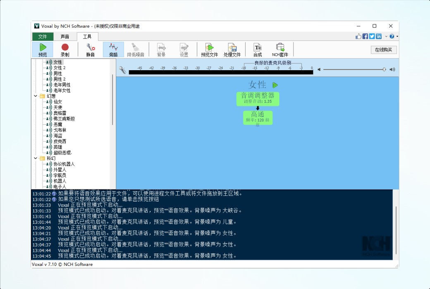Click the 在线购买 purchase online button
Image resolution: width=430 pixels, height=289 pixels.
click(x=383, y=50)
